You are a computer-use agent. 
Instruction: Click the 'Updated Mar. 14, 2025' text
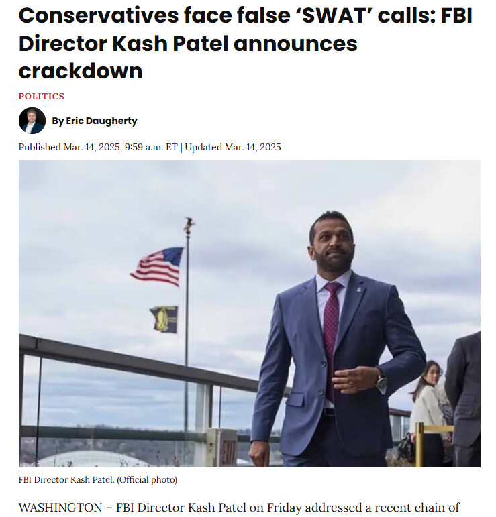(233, 147)
